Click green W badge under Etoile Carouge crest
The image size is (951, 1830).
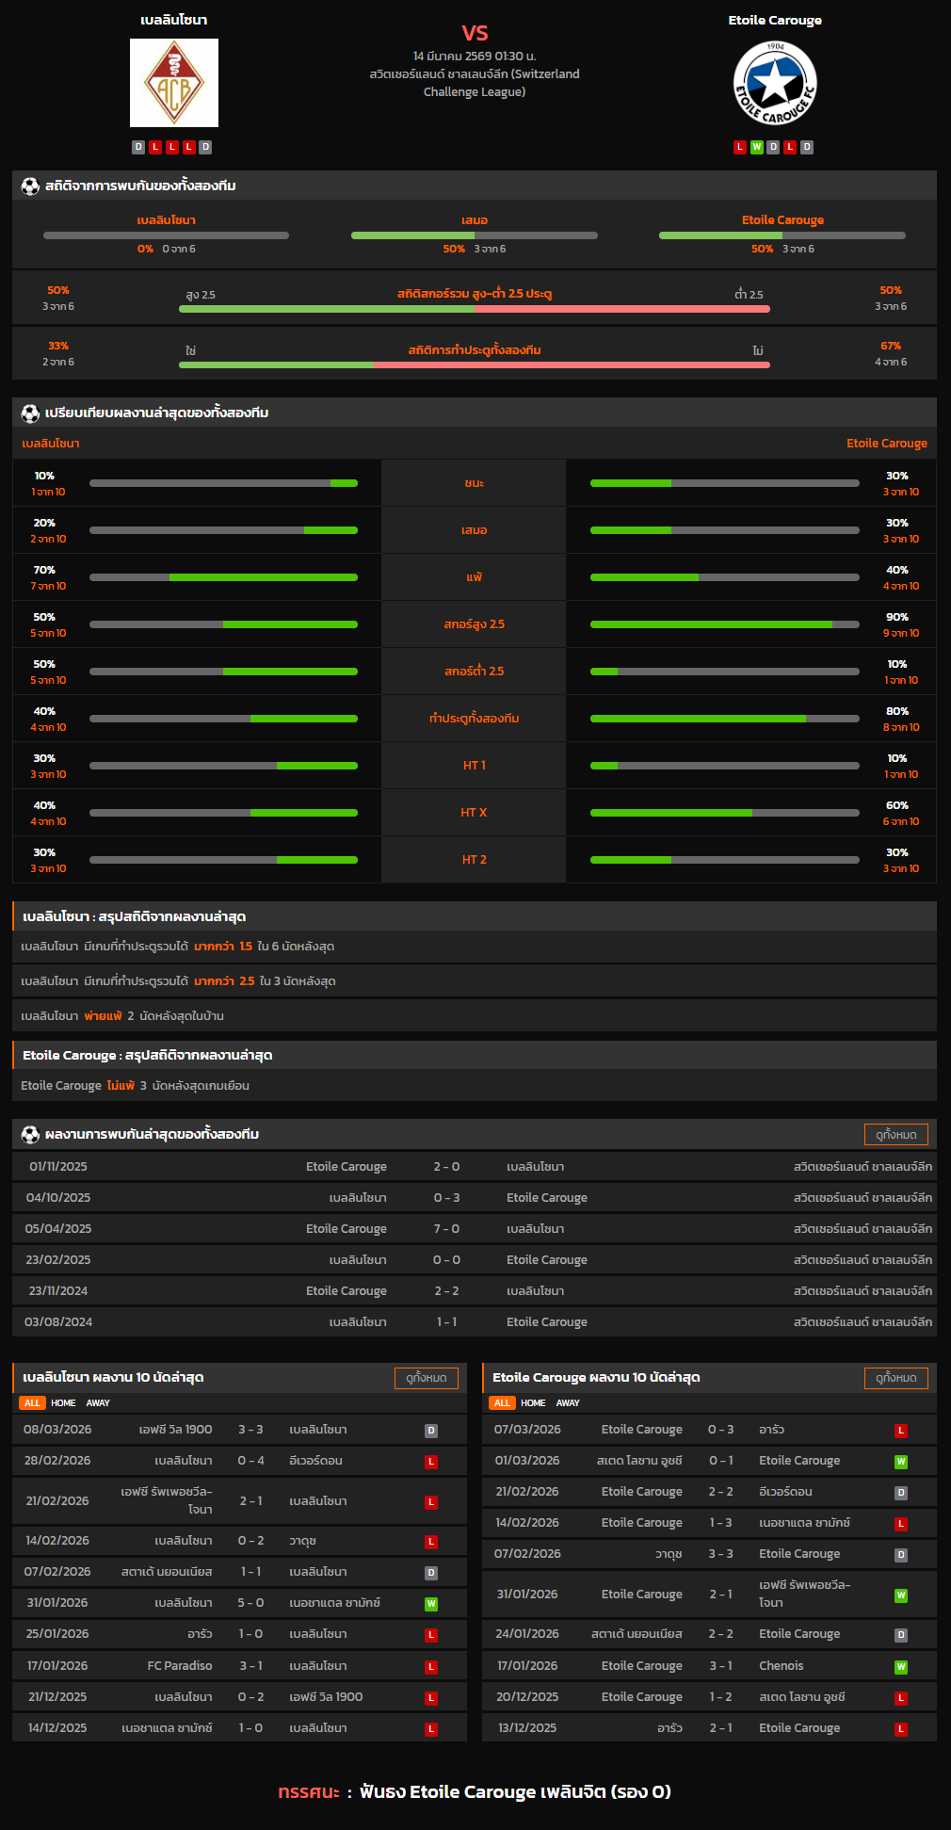coord(756,147)
